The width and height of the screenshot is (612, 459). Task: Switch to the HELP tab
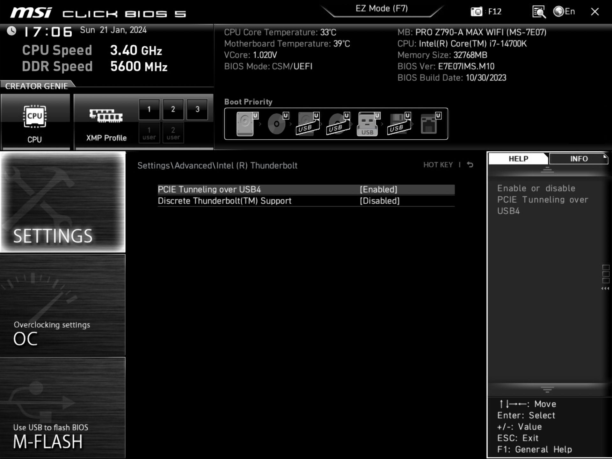click(518, 159)
